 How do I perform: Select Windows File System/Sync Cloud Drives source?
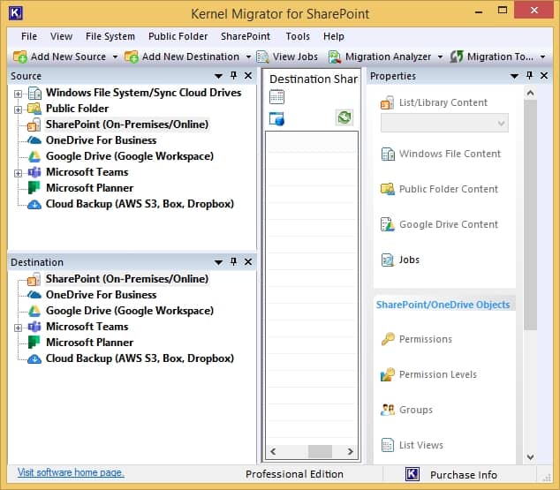click(x=144, y=93)
